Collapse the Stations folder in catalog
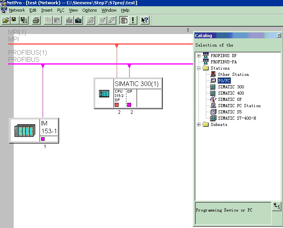283x228 pixels. pyautogui.click(x=199, y=68)
